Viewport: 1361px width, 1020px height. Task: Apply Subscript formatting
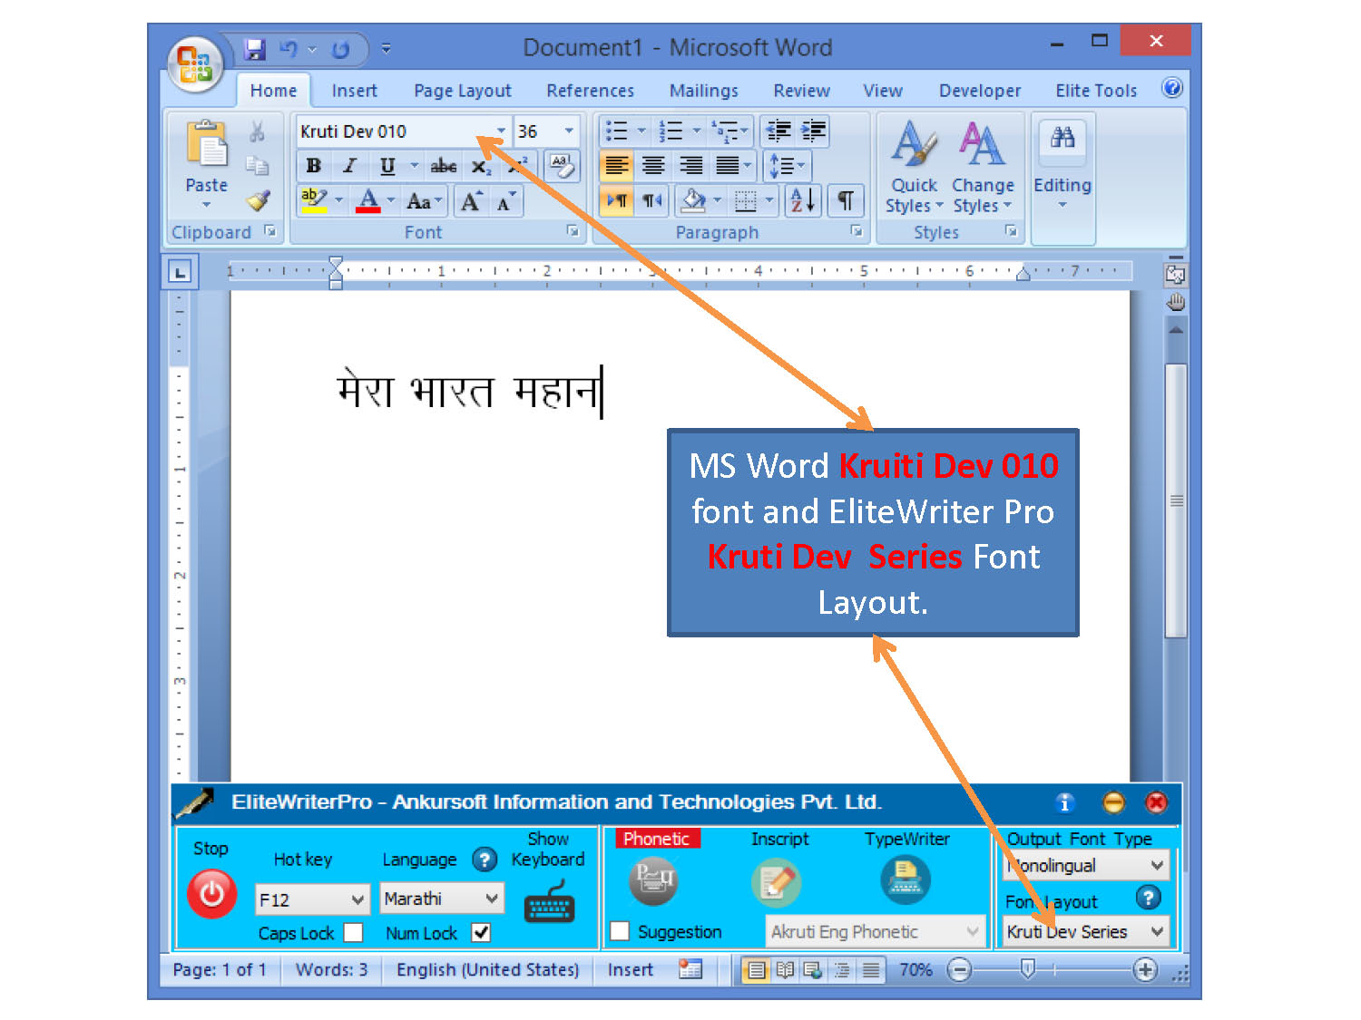[x=481, y=166]
